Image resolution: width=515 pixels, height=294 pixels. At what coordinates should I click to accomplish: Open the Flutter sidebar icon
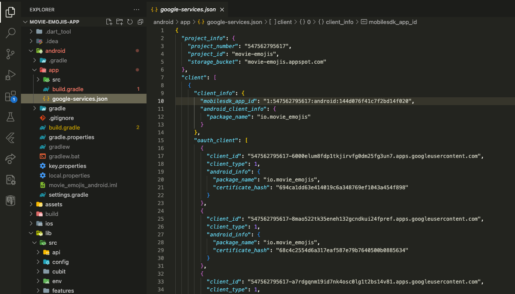point(10,138)
